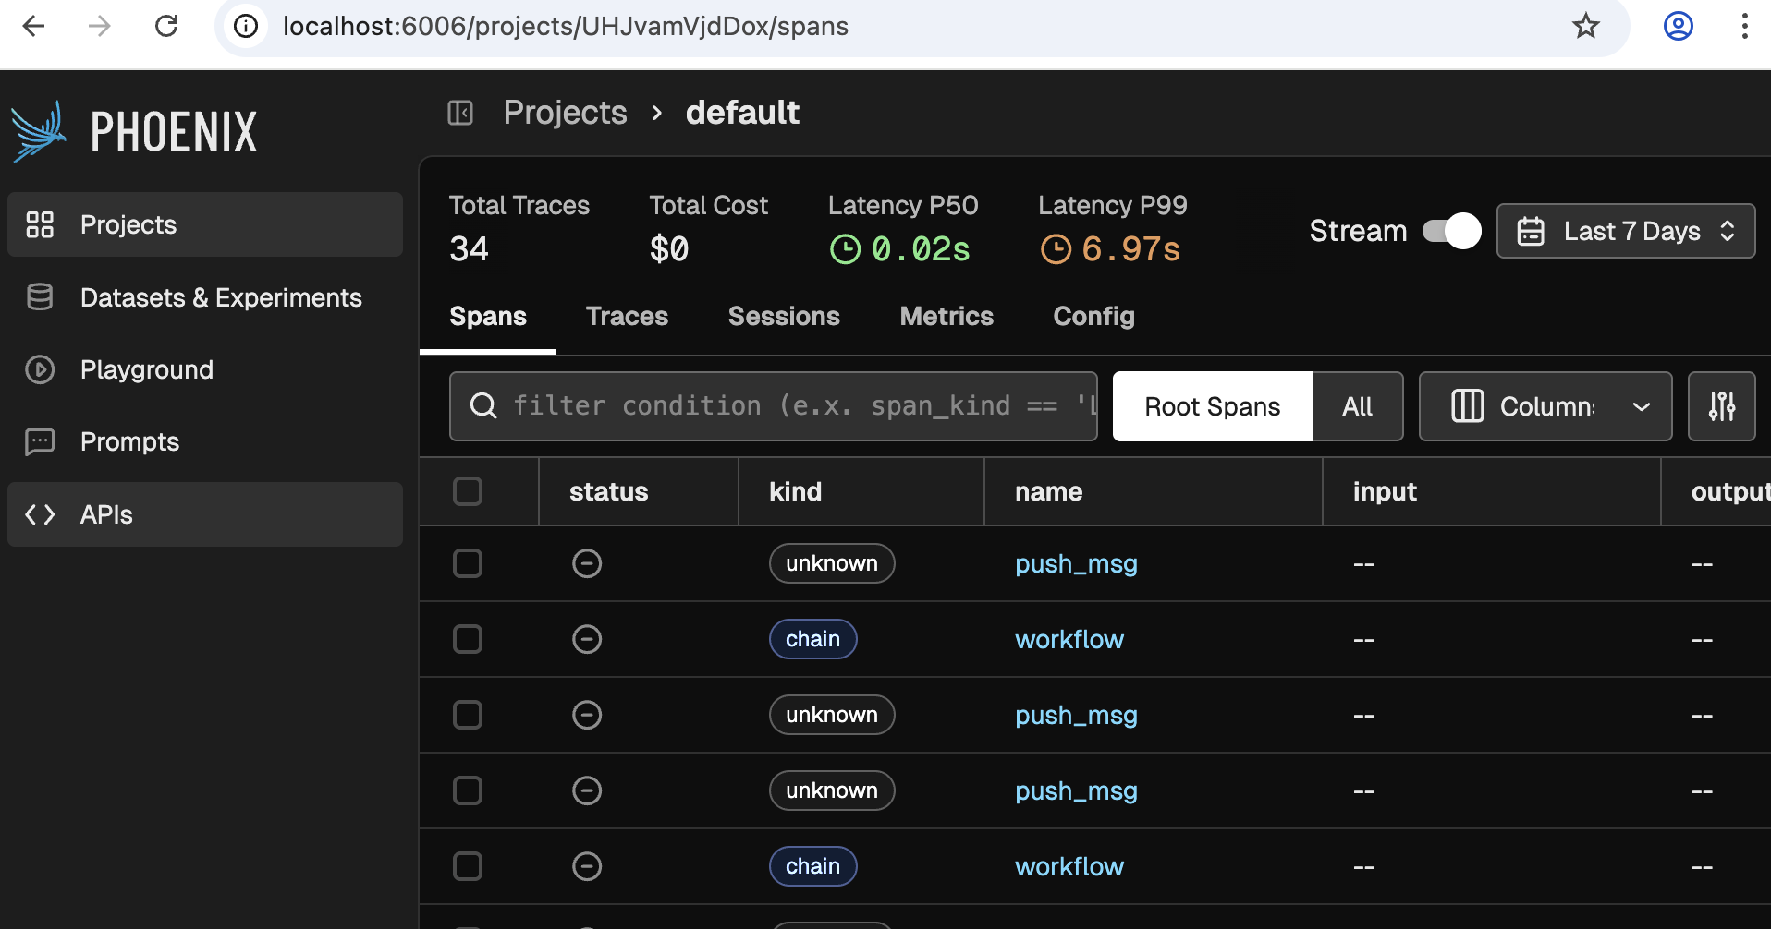The image size is (1771, 929).
Task: Open the first workflow span link
Action: coord(1069,639)
